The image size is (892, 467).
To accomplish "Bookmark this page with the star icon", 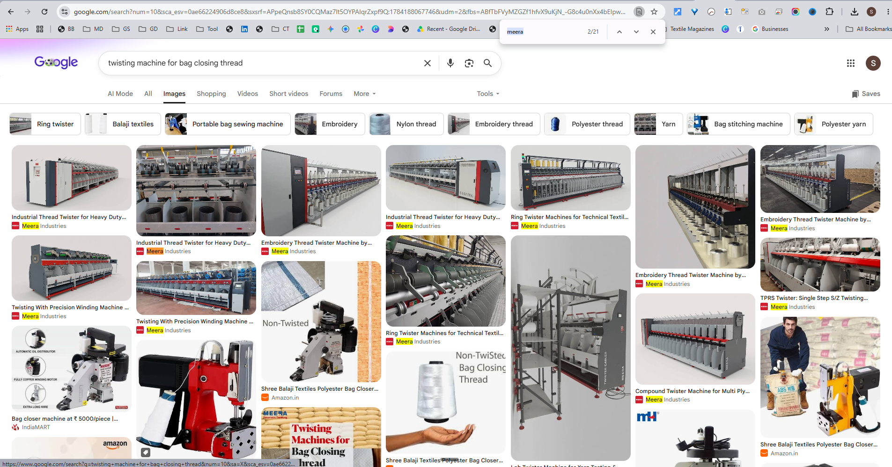I will (654, 12).
